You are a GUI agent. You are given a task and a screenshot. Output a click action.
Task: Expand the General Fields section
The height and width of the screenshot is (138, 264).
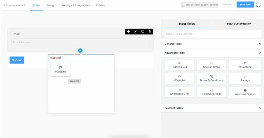[212, 44]
